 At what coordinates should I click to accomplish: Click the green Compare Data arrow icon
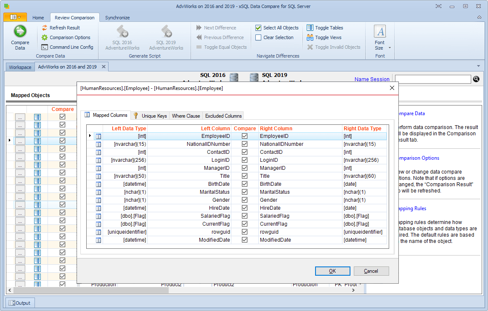click(20, 31)
